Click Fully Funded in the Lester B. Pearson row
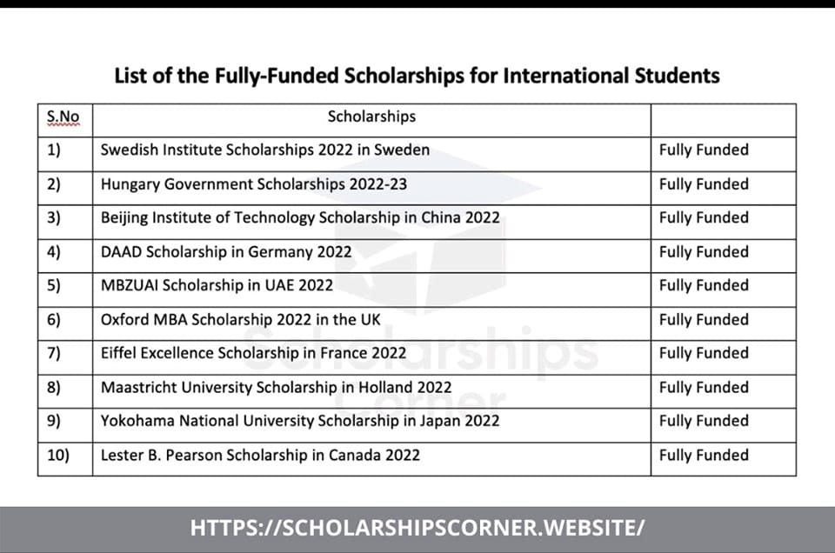 click(704, 455)
